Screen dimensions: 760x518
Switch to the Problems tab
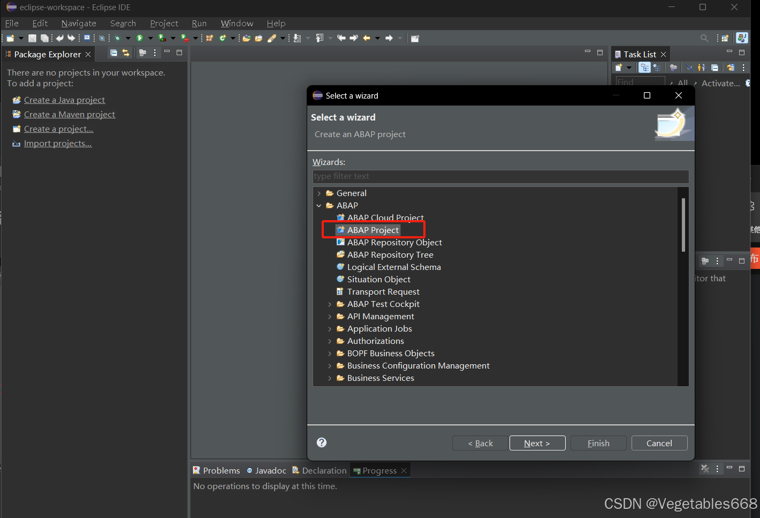221,470
